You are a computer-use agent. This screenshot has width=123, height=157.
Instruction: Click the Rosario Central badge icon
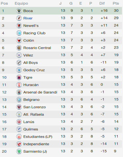[x=19, y=48]
